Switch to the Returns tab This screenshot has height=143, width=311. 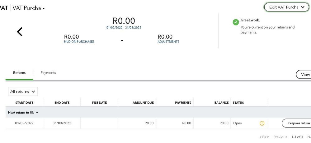19,73
